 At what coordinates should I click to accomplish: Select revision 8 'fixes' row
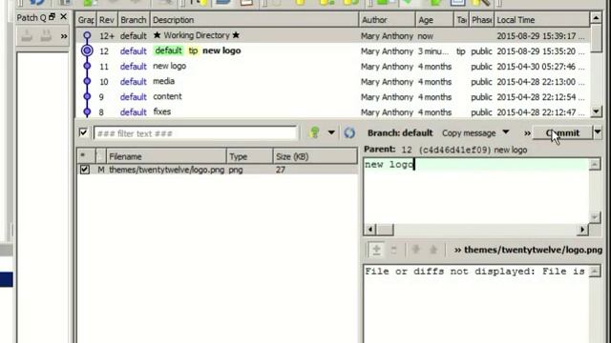[333, 111]
